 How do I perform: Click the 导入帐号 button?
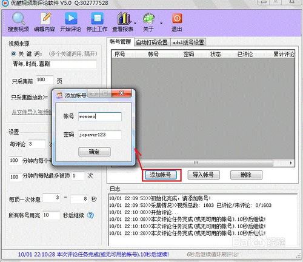tap(204, 175)
